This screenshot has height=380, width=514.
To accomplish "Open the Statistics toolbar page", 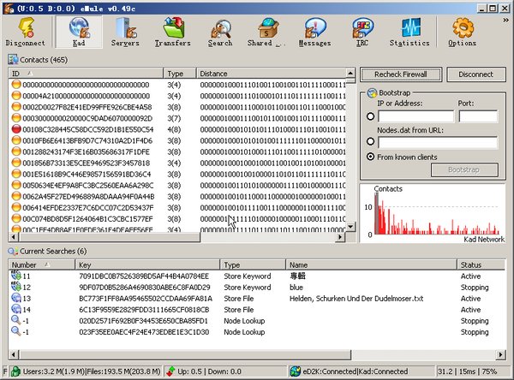I will [409, 32].
